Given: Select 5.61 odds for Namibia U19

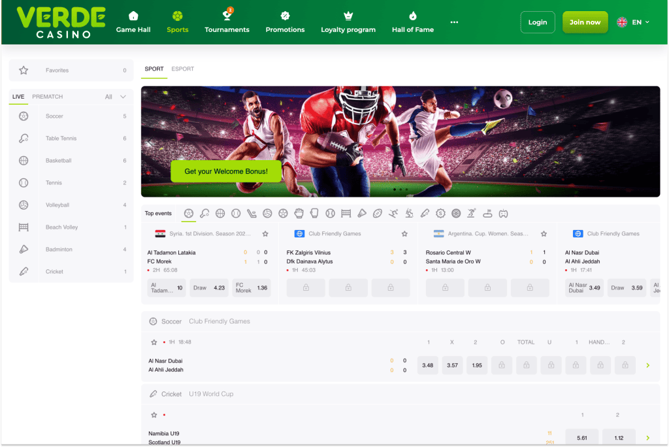Looking at the screenshot, I should (x=582, y=438).
